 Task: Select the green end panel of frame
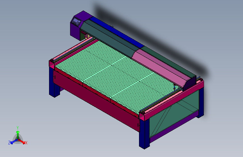174,114
